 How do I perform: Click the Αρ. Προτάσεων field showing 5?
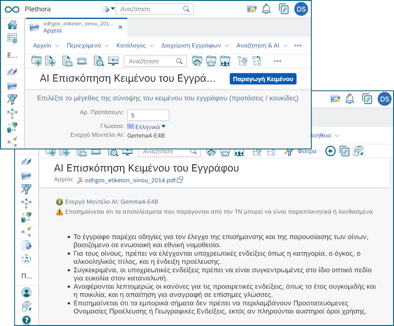point(148,115)
